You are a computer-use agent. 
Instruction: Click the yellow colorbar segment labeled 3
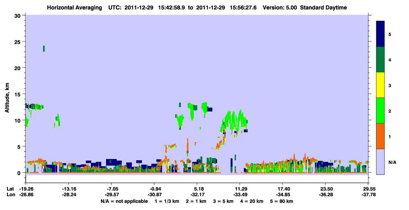click(380, 85)
